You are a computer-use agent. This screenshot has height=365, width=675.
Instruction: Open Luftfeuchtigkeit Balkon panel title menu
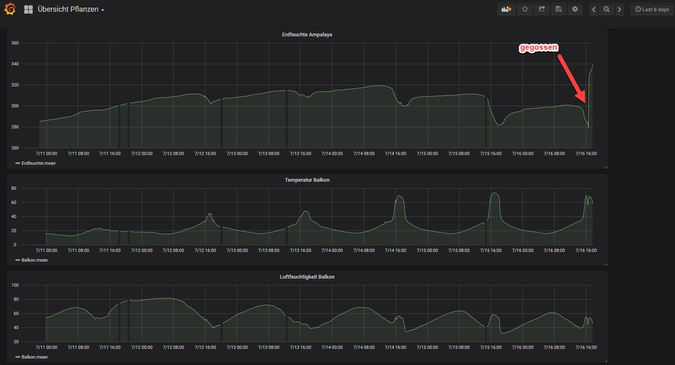[307, 277]
